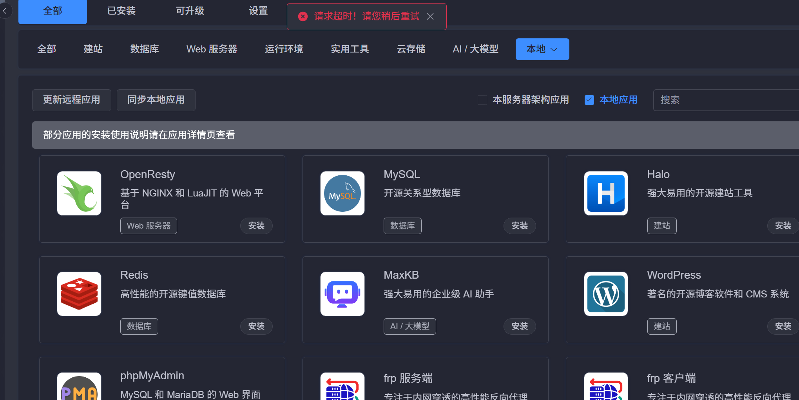799x400 pixels.
Task: Open MySQL app title
Action: (x=402, y=175)
